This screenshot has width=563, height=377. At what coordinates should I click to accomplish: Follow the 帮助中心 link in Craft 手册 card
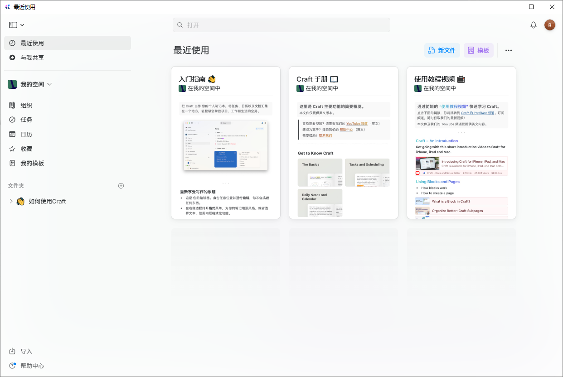[x=346, y=129]
